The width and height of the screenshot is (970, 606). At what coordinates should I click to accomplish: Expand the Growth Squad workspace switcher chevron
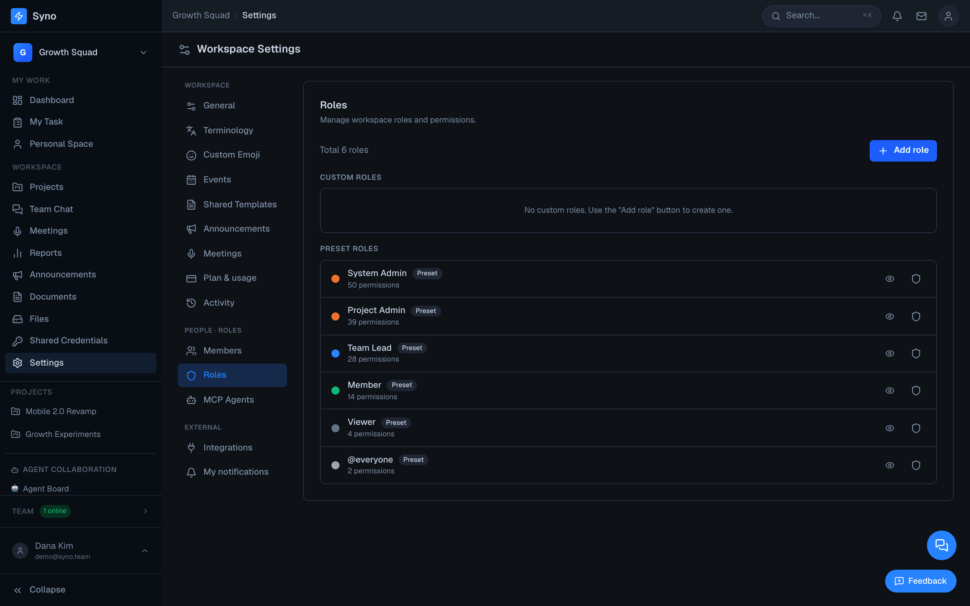click(143, 53)
